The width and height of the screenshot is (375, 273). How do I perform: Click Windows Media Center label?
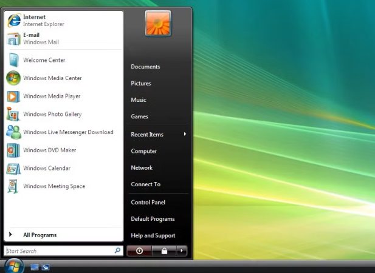point(52,78)
